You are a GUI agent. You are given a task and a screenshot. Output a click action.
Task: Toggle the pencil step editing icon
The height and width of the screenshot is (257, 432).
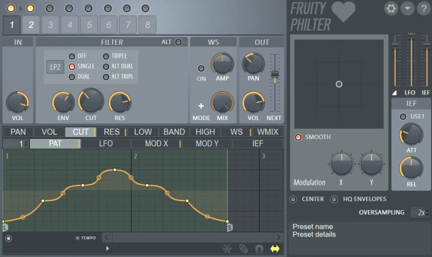point(243,249)
